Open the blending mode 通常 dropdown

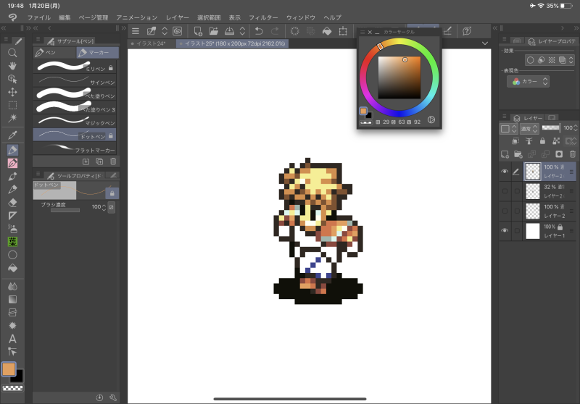[x=529, y=128]
